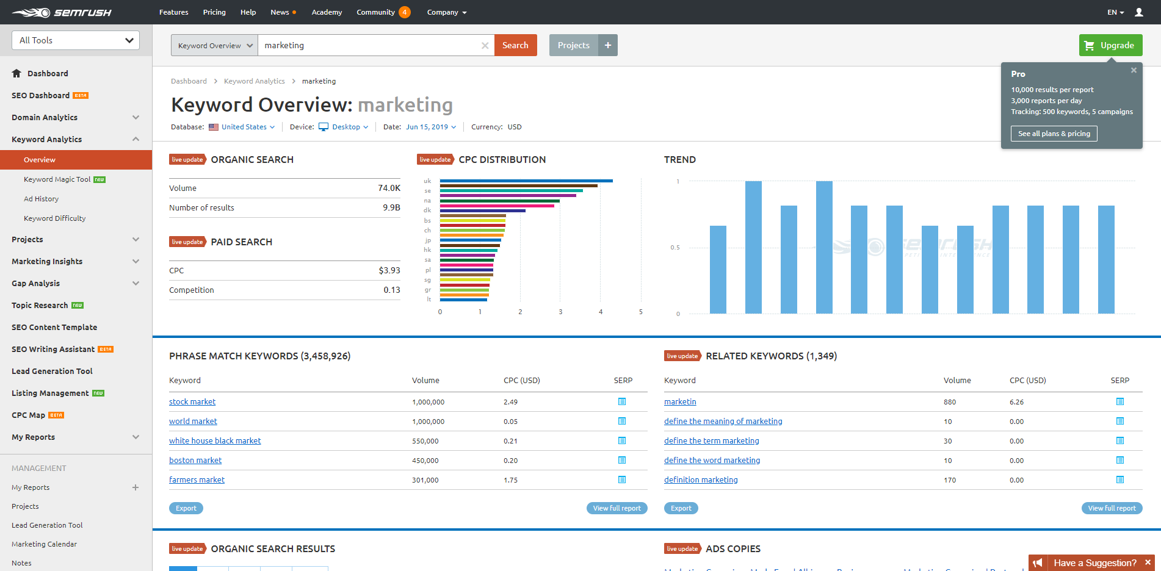Click the uk bar in CPC distribution
The height and width of the screenshot is (571, 1161).
click(526, 181)
